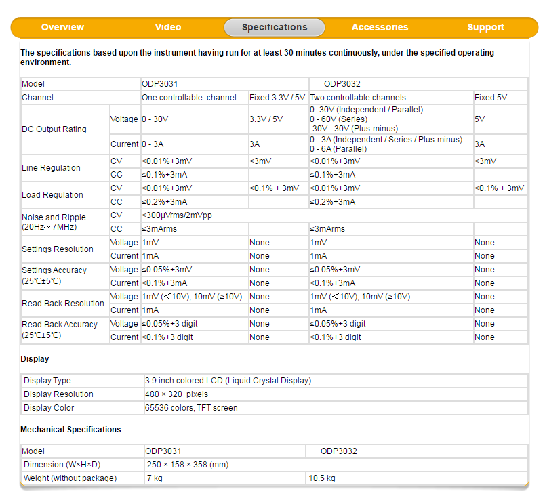Select '≤300μVrms/2mVpp' noise value

[176, 215]
